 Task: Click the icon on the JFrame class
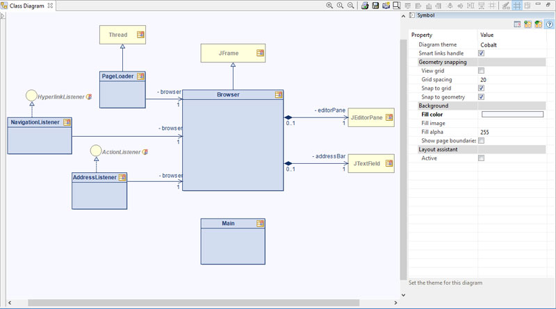(260, 53)
